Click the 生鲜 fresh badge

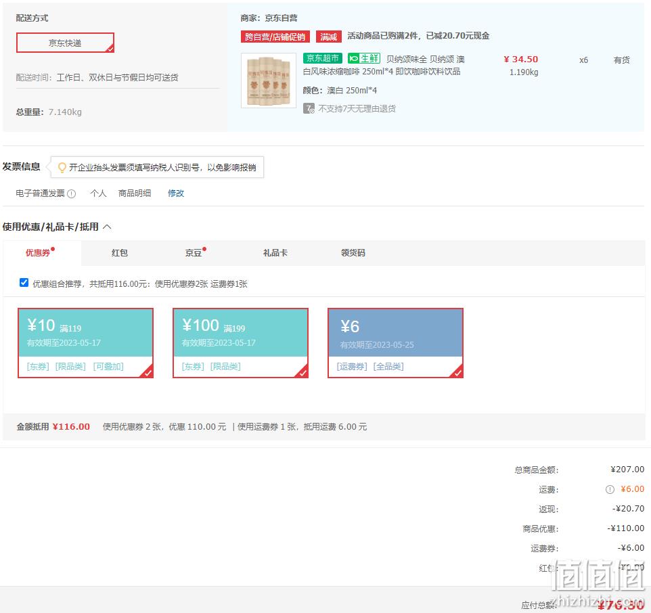(364, 58)
